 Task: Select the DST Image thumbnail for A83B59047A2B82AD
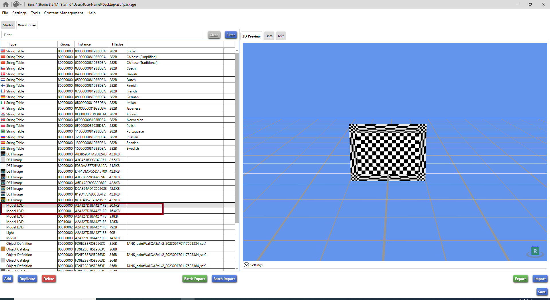3,154
